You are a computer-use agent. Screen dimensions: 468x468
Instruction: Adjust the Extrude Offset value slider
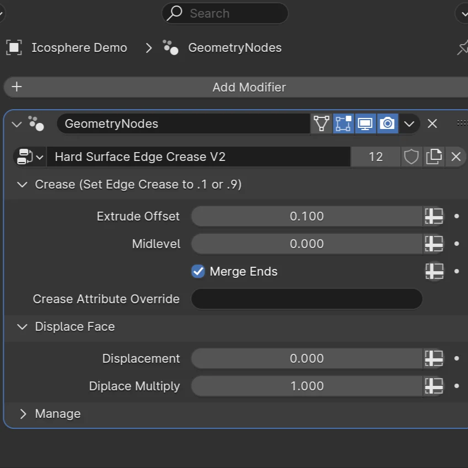[x=306, y=216]
